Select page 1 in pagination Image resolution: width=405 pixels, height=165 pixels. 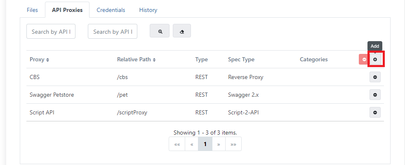(x=205, y=144)
